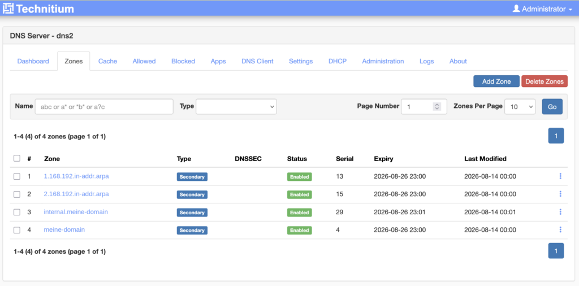Click serial value 29
Viewport: 579px width, 286px height.
point(340,212)
